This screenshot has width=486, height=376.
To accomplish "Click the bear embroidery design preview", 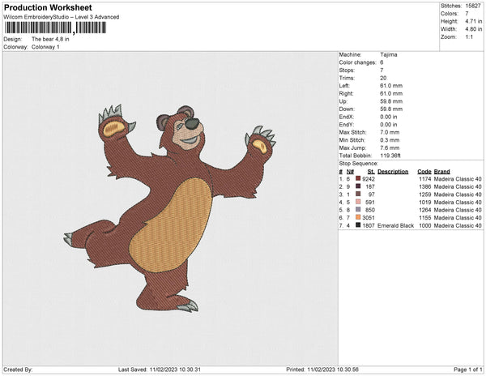I will coord(170,207).
